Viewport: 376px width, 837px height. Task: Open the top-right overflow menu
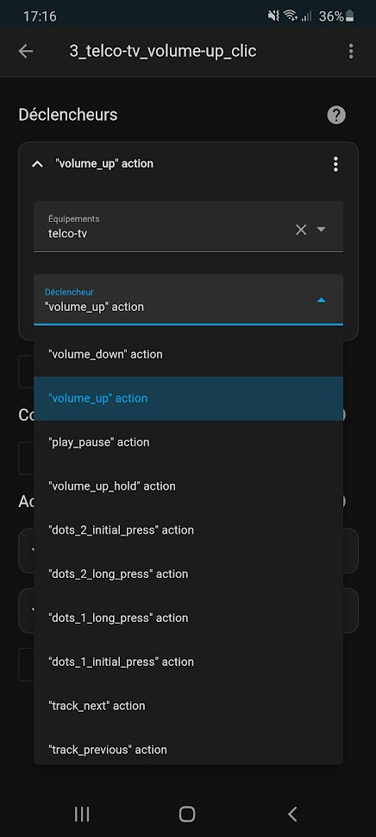click(x=350, y=51)
